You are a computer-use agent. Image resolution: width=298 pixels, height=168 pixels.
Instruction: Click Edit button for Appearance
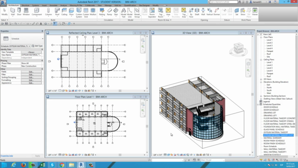click(x=31, y=83)
